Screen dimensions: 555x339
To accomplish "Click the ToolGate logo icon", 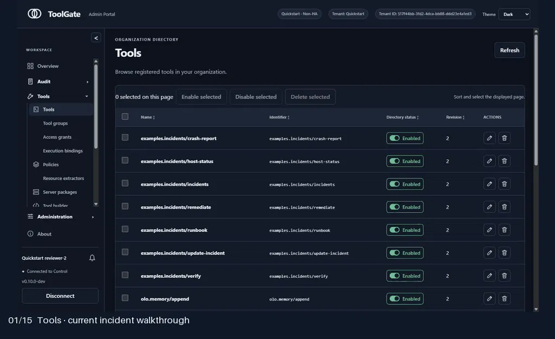I will [x=34, y=14].
